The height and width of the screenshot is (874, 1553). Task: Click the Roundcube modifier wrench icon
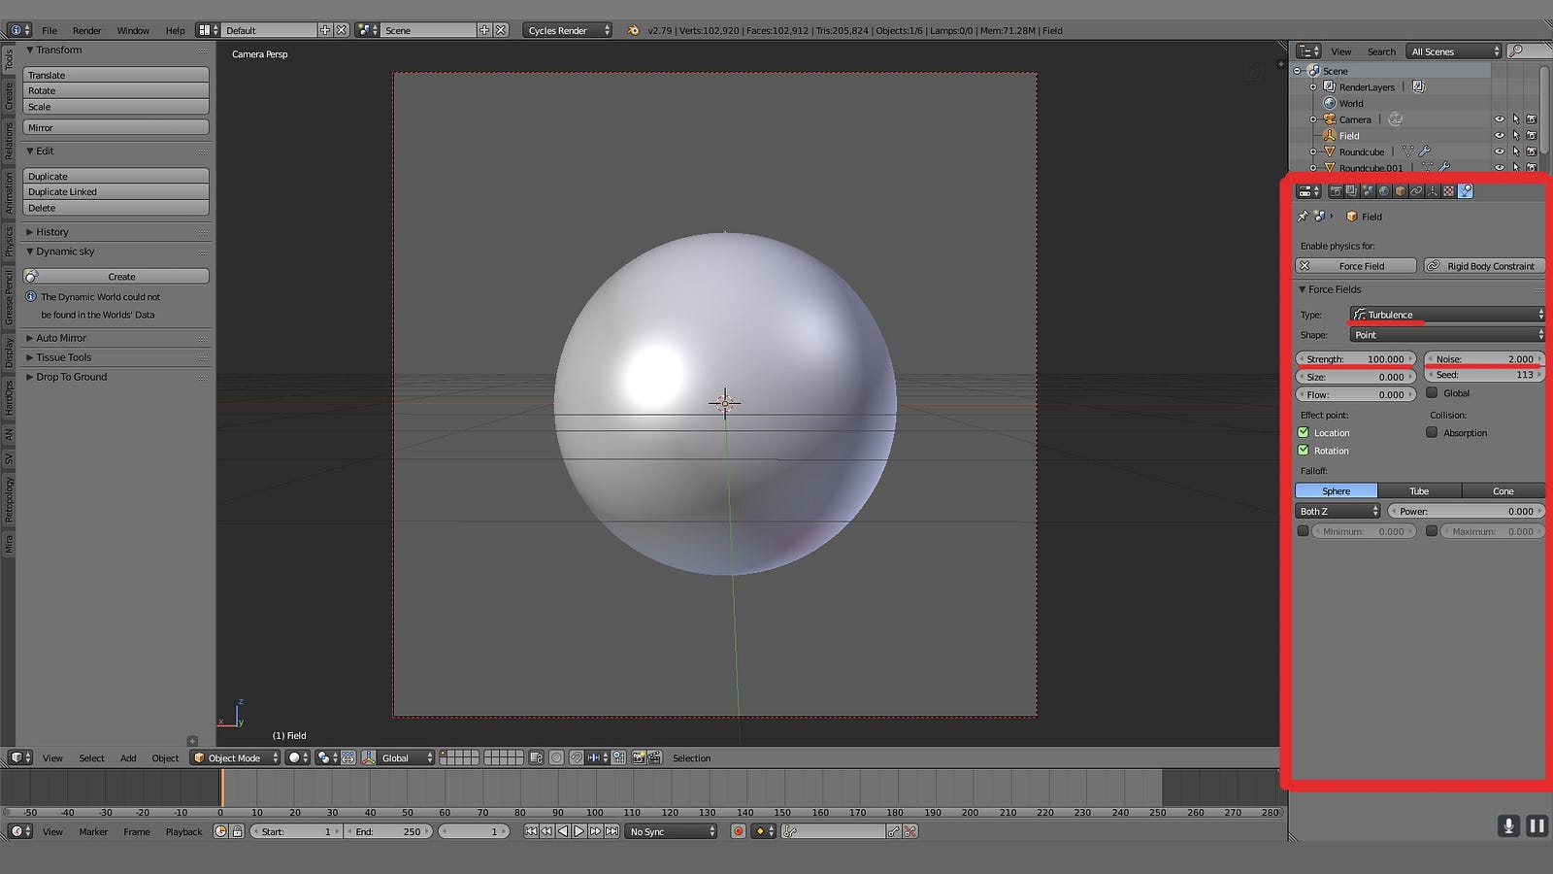click(1424, 151)
